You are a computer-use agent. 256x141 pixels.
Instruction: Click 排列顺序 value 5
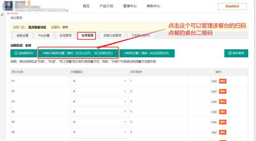point(131,122)
